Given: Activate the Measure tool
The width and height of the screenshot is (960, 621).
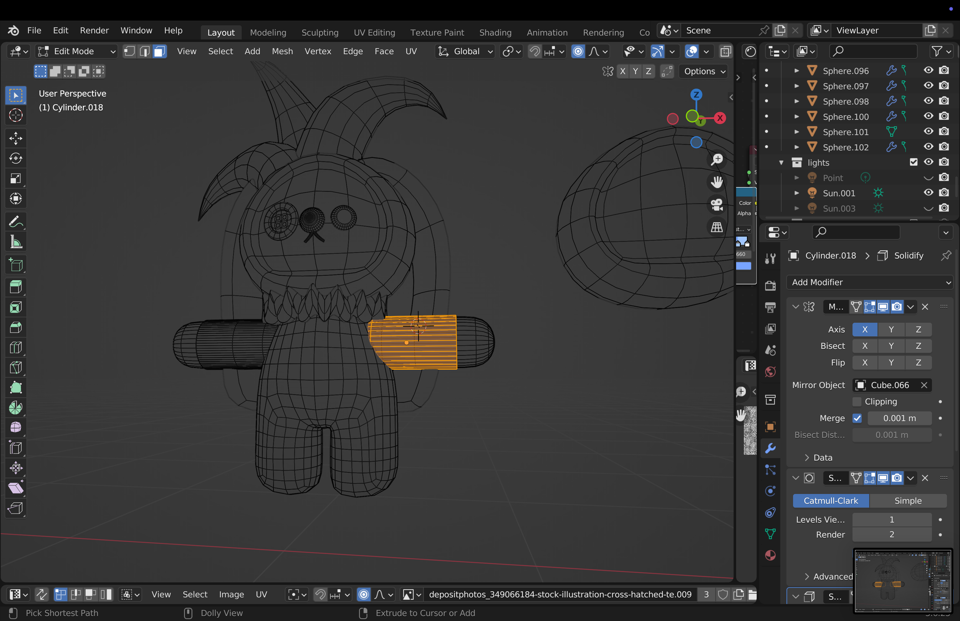Looking at the screenshot, I should (x=16, y=242).
